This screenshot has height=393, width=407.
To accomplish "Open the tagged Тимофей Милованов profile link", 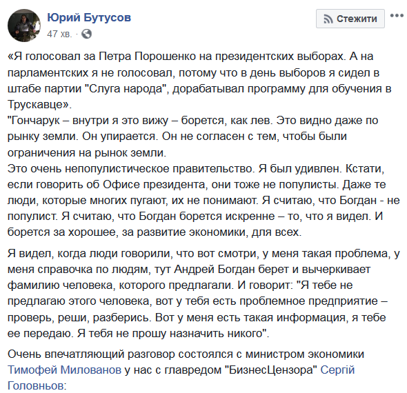I will point(64,370).
